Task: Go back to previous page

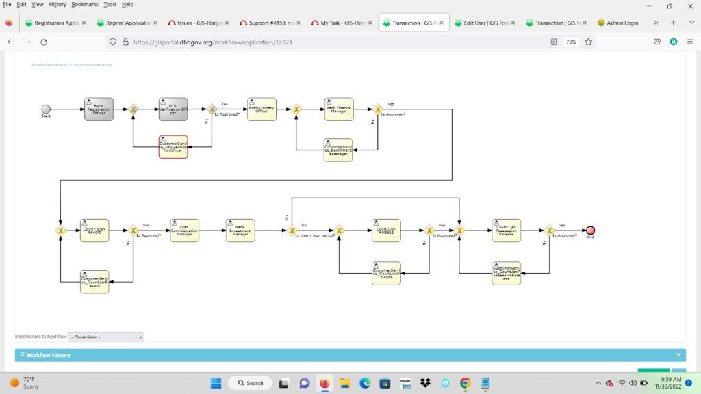Action: click(x=11, y=42)
